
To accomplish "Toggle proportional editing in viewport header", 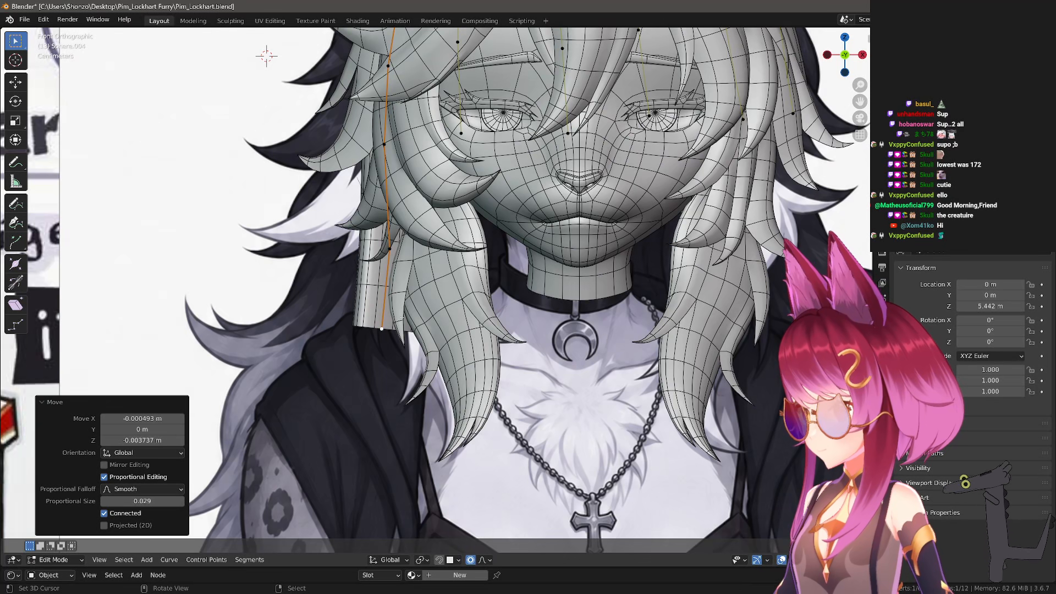I will [x=470, y=560].
